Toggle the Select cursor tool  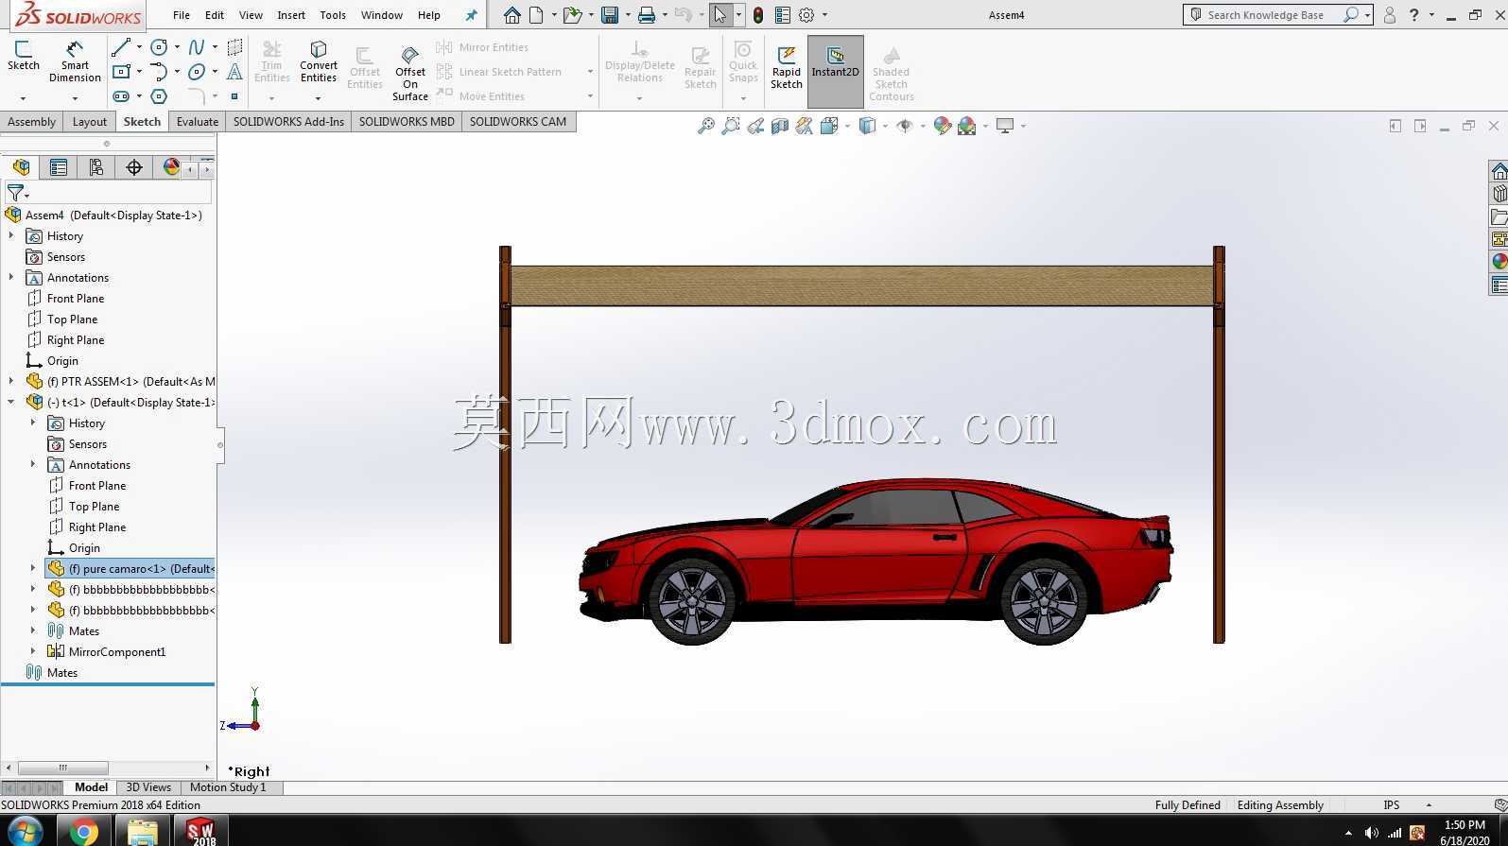[720, 15]
